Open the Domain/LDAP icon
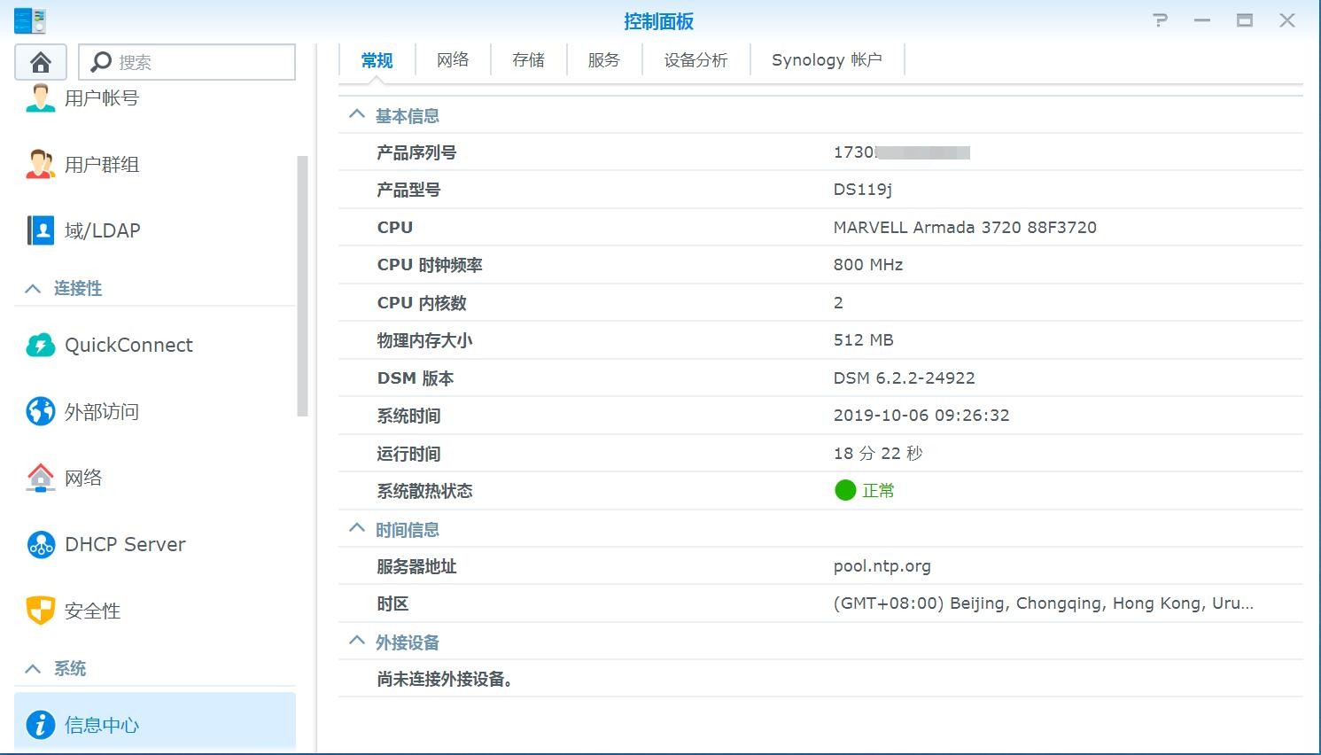The height and width of the screenshot is (755, 1321). 41,230
